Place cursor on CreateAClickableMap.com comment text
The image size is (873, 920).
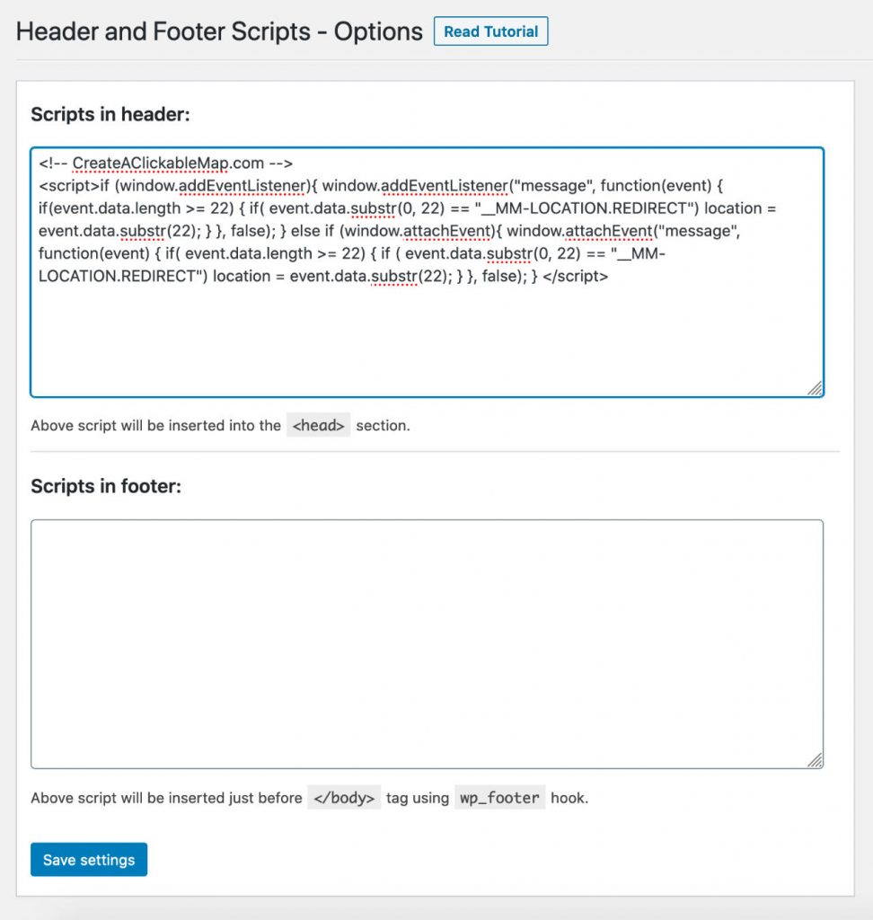[168, 164]
